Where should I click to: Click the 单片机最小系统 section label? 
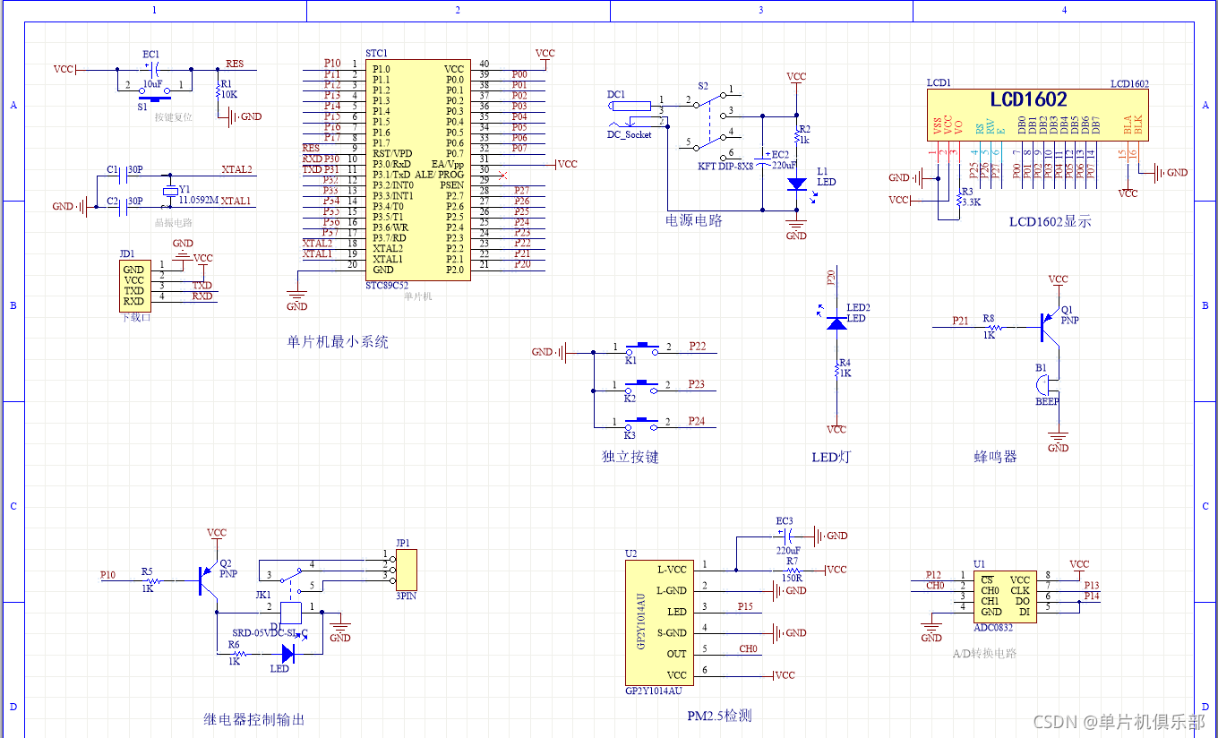tap(338, 342)
